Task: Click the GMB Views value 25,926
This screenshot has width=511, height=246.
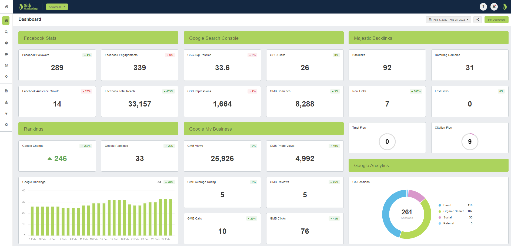Action: coord(222,158)
